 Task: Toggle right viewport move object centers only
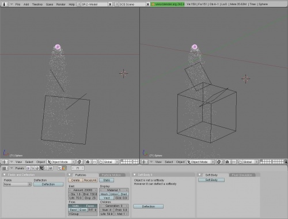click(x=234, y=162)
